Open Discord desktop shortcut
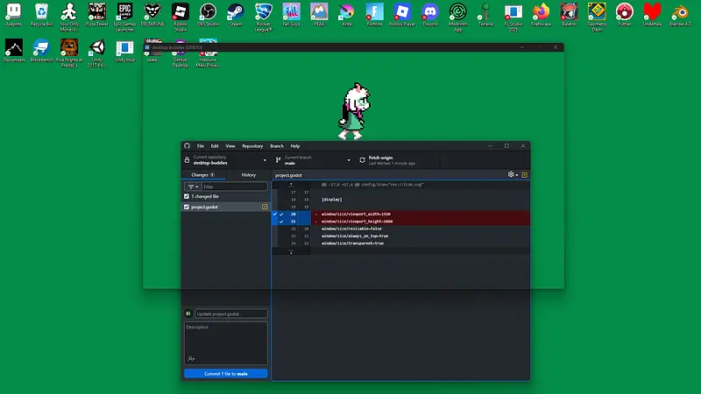This screenshot has width=701, height=394. point(429,16)
